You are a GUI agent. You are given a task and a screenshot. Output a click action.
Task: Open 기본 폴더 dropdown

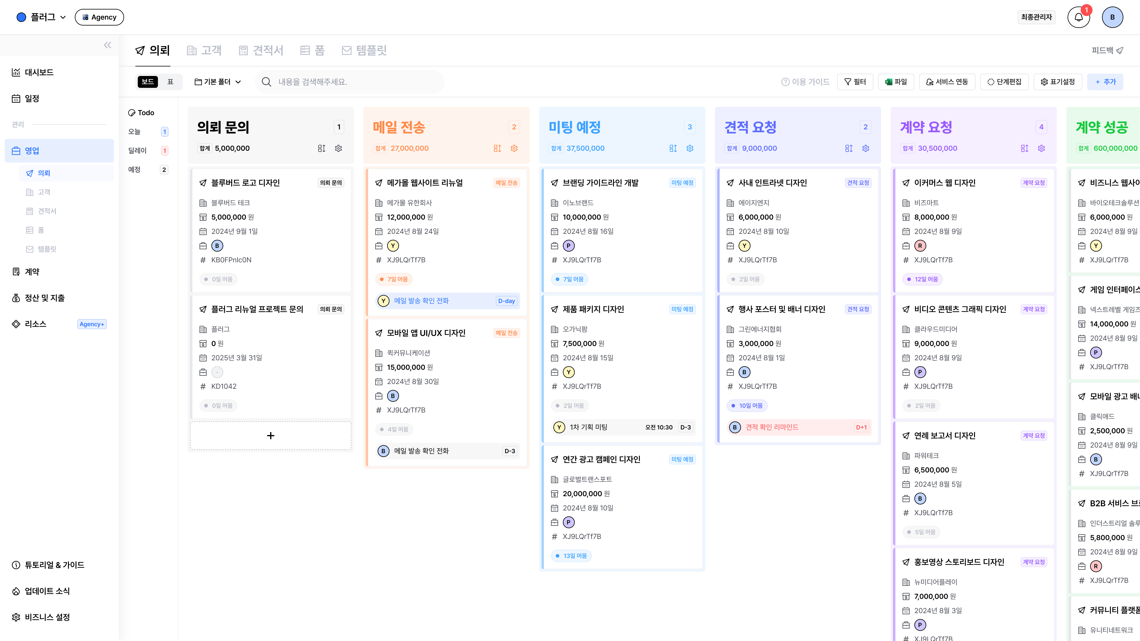218,82
